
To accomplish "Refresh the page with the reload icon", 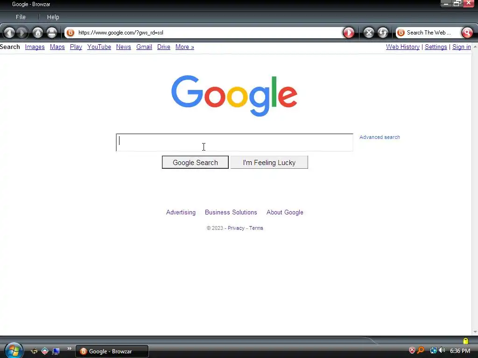I will pyautogui.click(x=383, y=33).
